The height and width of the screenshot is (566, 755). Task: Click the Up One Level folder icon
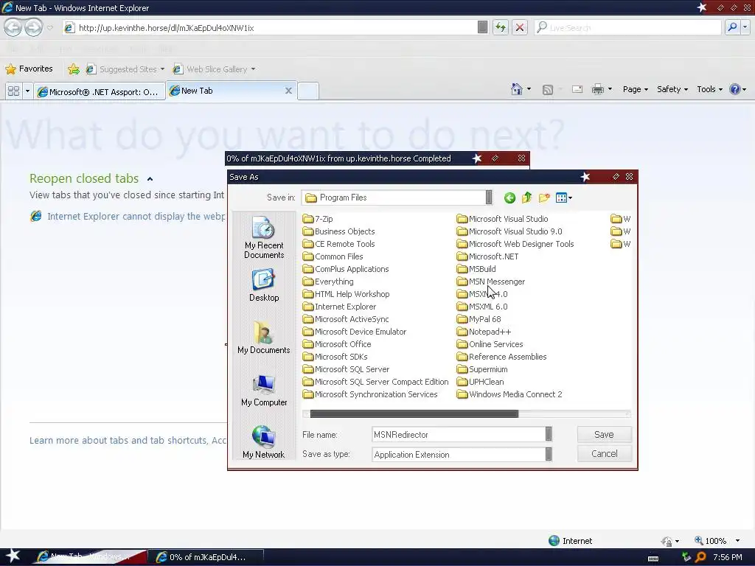tap(526, 198)
